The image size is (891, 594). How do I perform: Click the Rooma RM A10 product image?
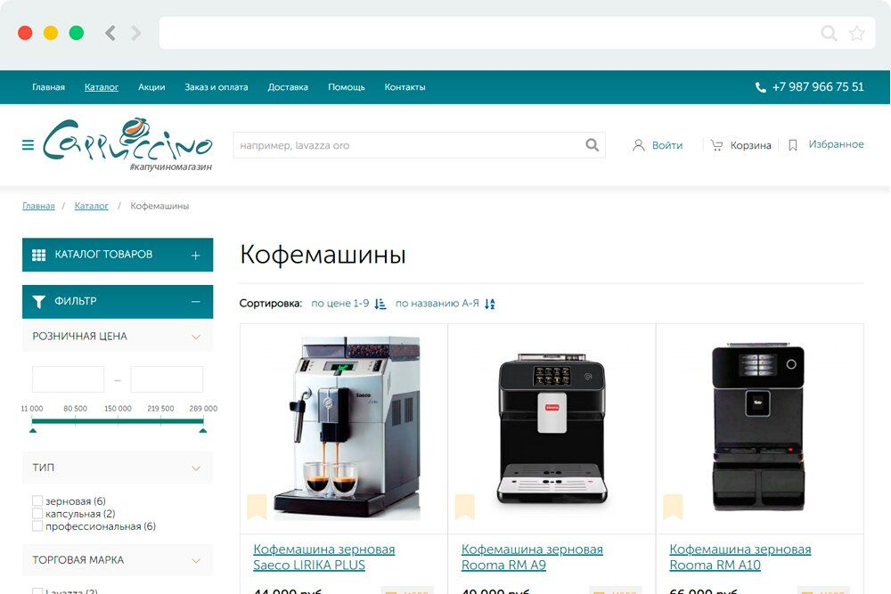759,427
